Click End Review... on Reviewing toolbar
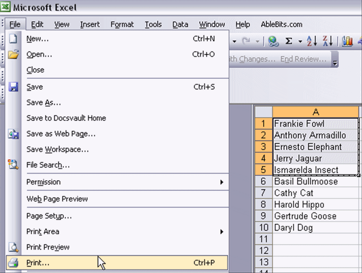The image size is (362, 273). 303,59
